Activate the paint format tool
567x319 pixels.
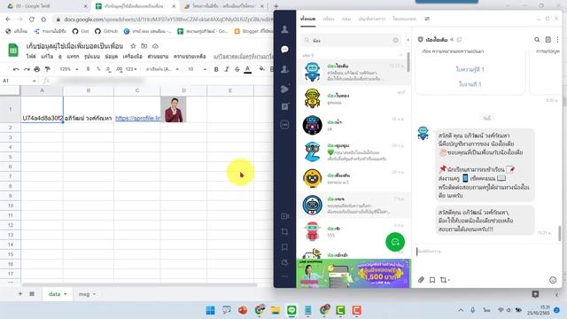coord(47,69)
